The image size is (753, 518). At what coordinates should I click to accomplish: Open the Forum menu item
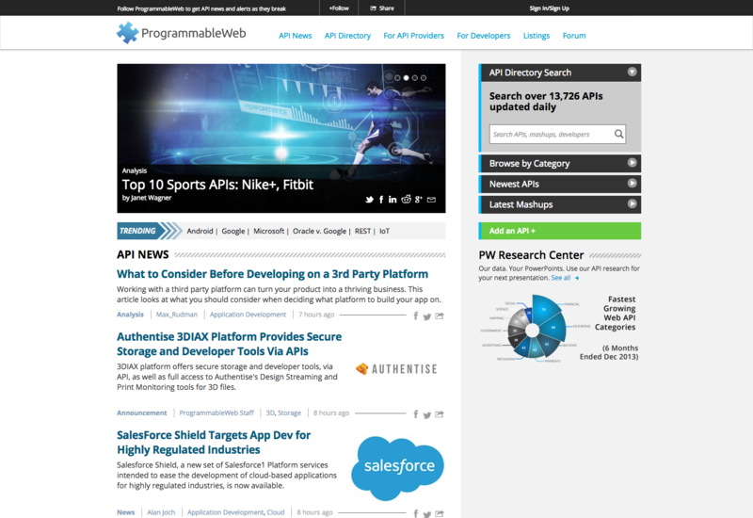click(x=574, y=36)
